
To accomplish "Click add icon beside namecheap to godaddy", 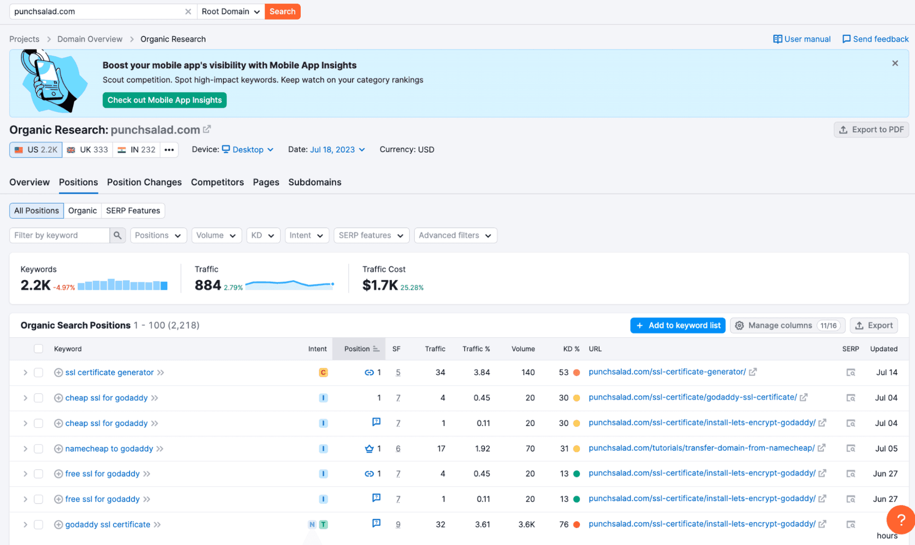I will [59, 449].
